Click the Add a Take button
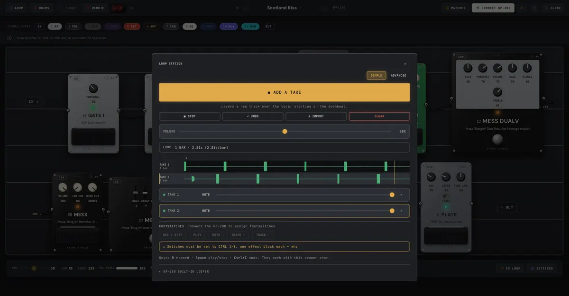569x296 pixels. pyautogui.click(x=284, y=92)
